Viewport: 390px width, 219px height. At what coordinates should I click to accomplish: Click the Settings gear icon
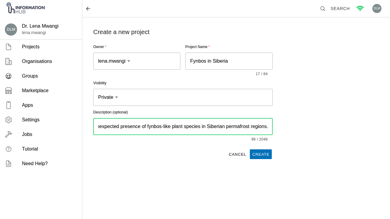click(9, 120)
